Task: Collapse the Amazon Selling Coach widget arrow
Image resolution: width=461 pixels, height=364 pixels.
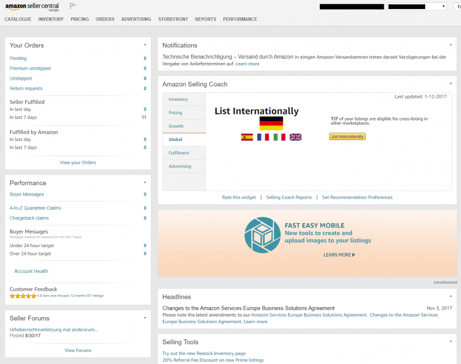Action: pyautogui.click(x=451, y=84)
